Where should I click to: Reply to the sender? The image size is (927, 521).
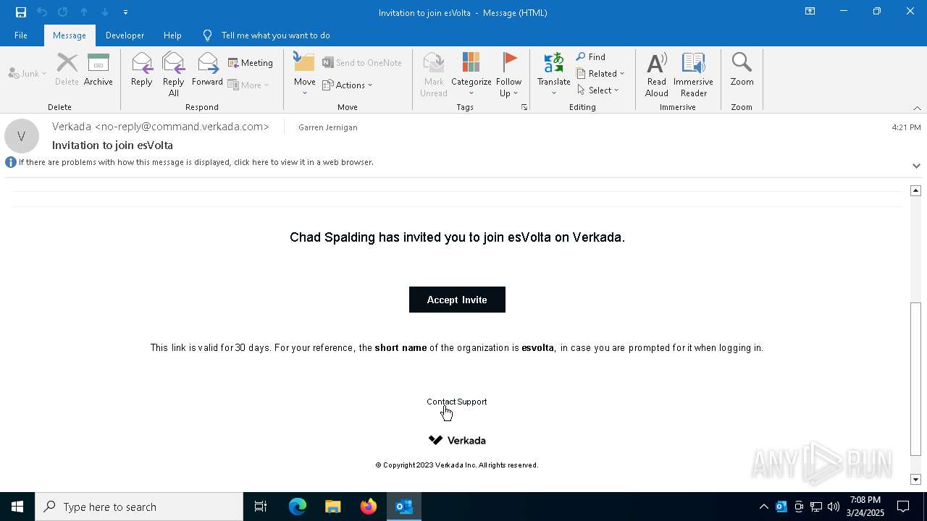coord(142,70)
